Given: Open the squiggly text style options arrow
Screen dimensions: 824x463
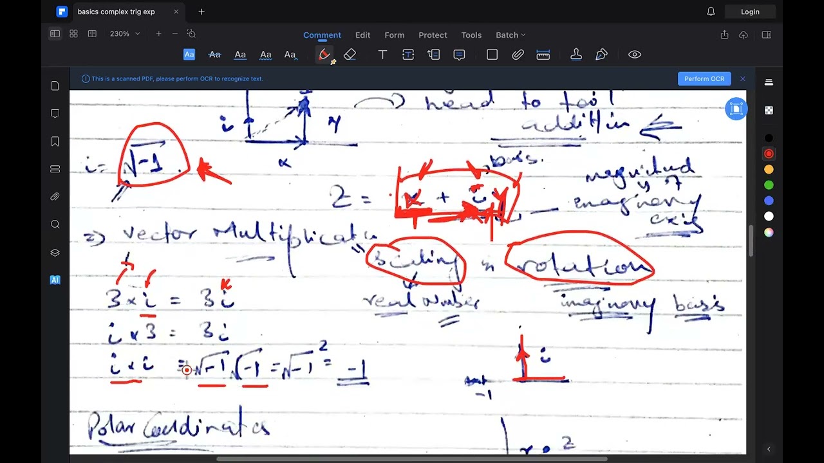Looking at the screenshot, I should pos(290,55).
